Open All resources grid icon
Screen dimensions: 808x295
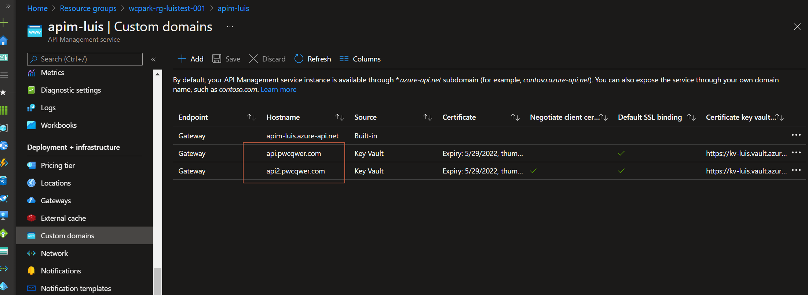[x=4, y=110]
